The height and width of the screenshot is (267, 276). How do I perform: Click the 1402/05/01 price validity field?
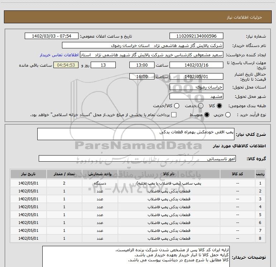(x=196, y=77)
